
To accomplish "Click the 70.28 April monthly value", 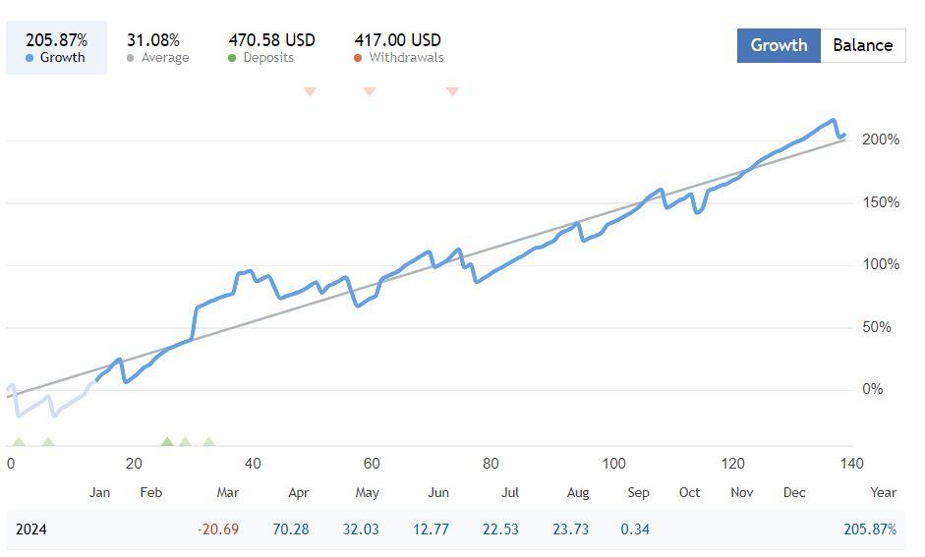I will [290, 529].
